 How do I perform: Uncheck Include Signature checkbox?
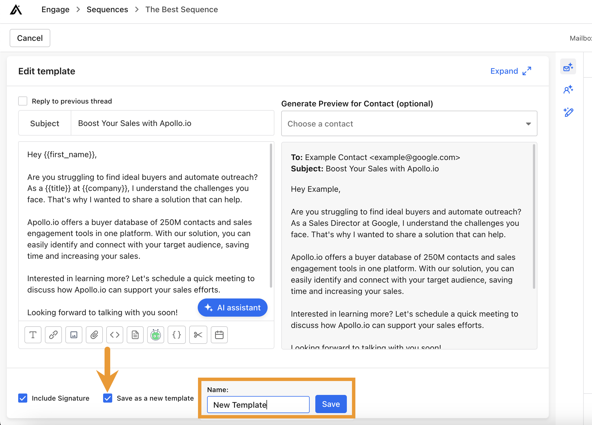click(23, 398)
